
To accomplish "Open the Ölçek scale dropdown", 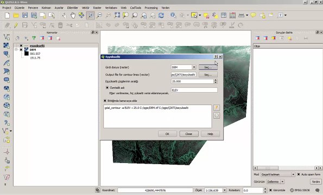I will pos(225,190).
